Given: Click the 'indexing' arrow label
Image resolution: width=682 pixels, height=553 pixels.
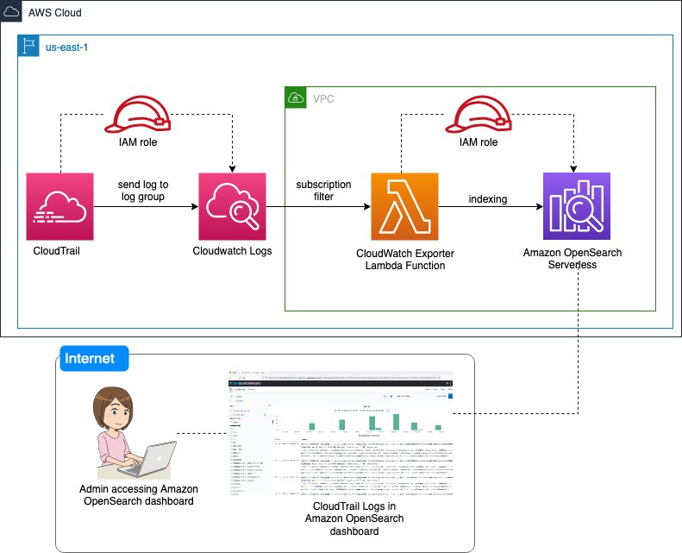Looking at the screenshot, I should point(488,199).
